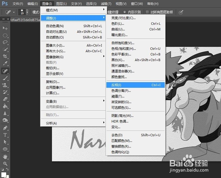This screenshot has width=221, height=178.
Task: Open the brush size 19 picker dropdown
Action: [x=27, y=12]
